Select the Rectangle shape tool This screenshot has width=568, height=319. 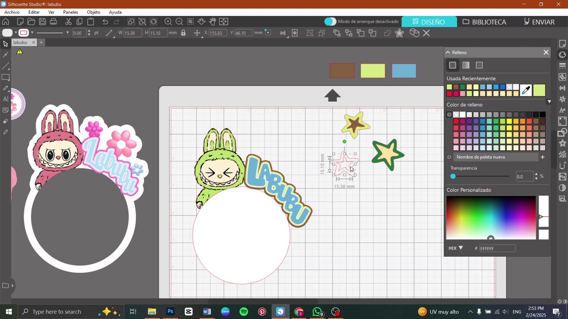(5, 77)
